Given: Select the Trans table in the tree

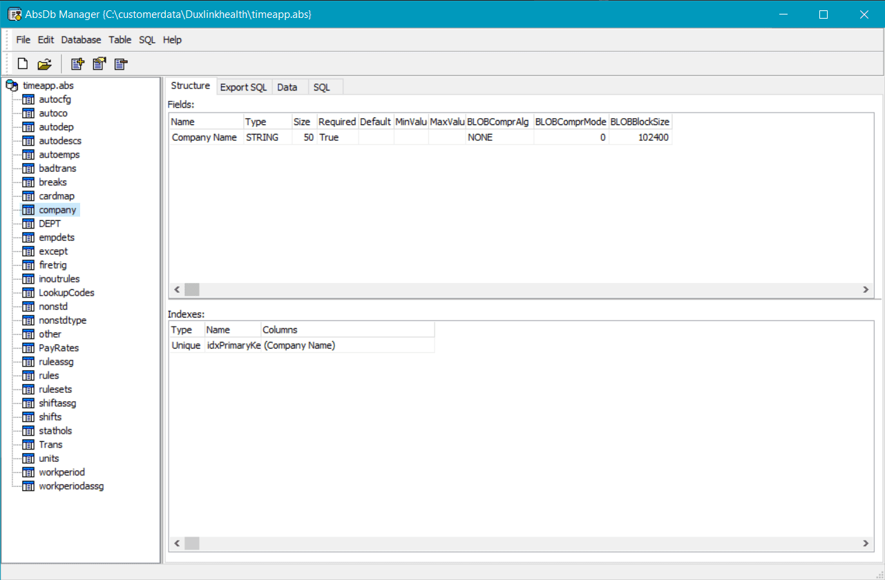Looking at the screenshot, I should tap(50, 445).
